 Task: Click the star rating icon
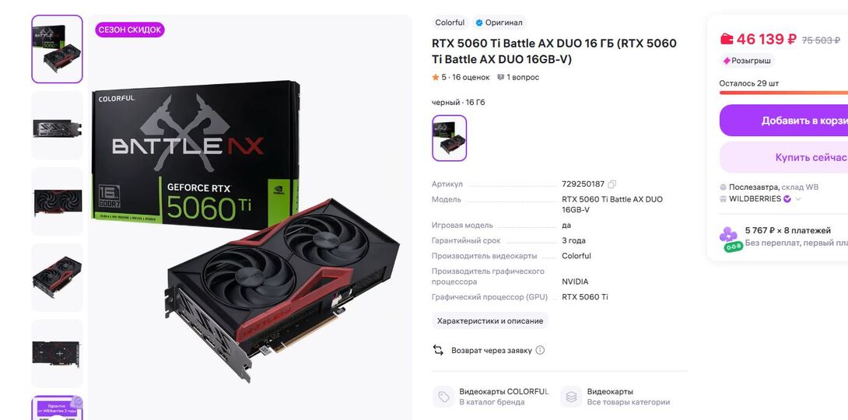click(436, 77)
